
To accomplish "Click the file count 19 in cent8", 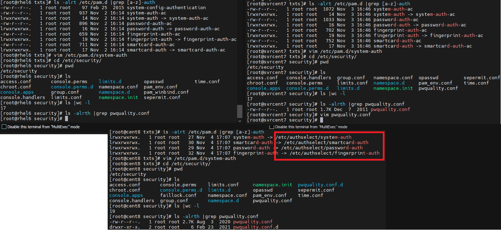I will point(112,211).
